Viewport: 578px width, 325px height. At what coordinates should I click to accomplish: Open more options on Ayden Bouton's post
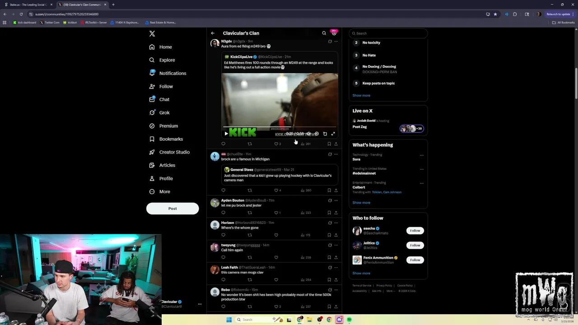coord(336,200)
